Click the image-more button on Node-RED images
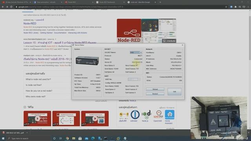 (169, 41)
